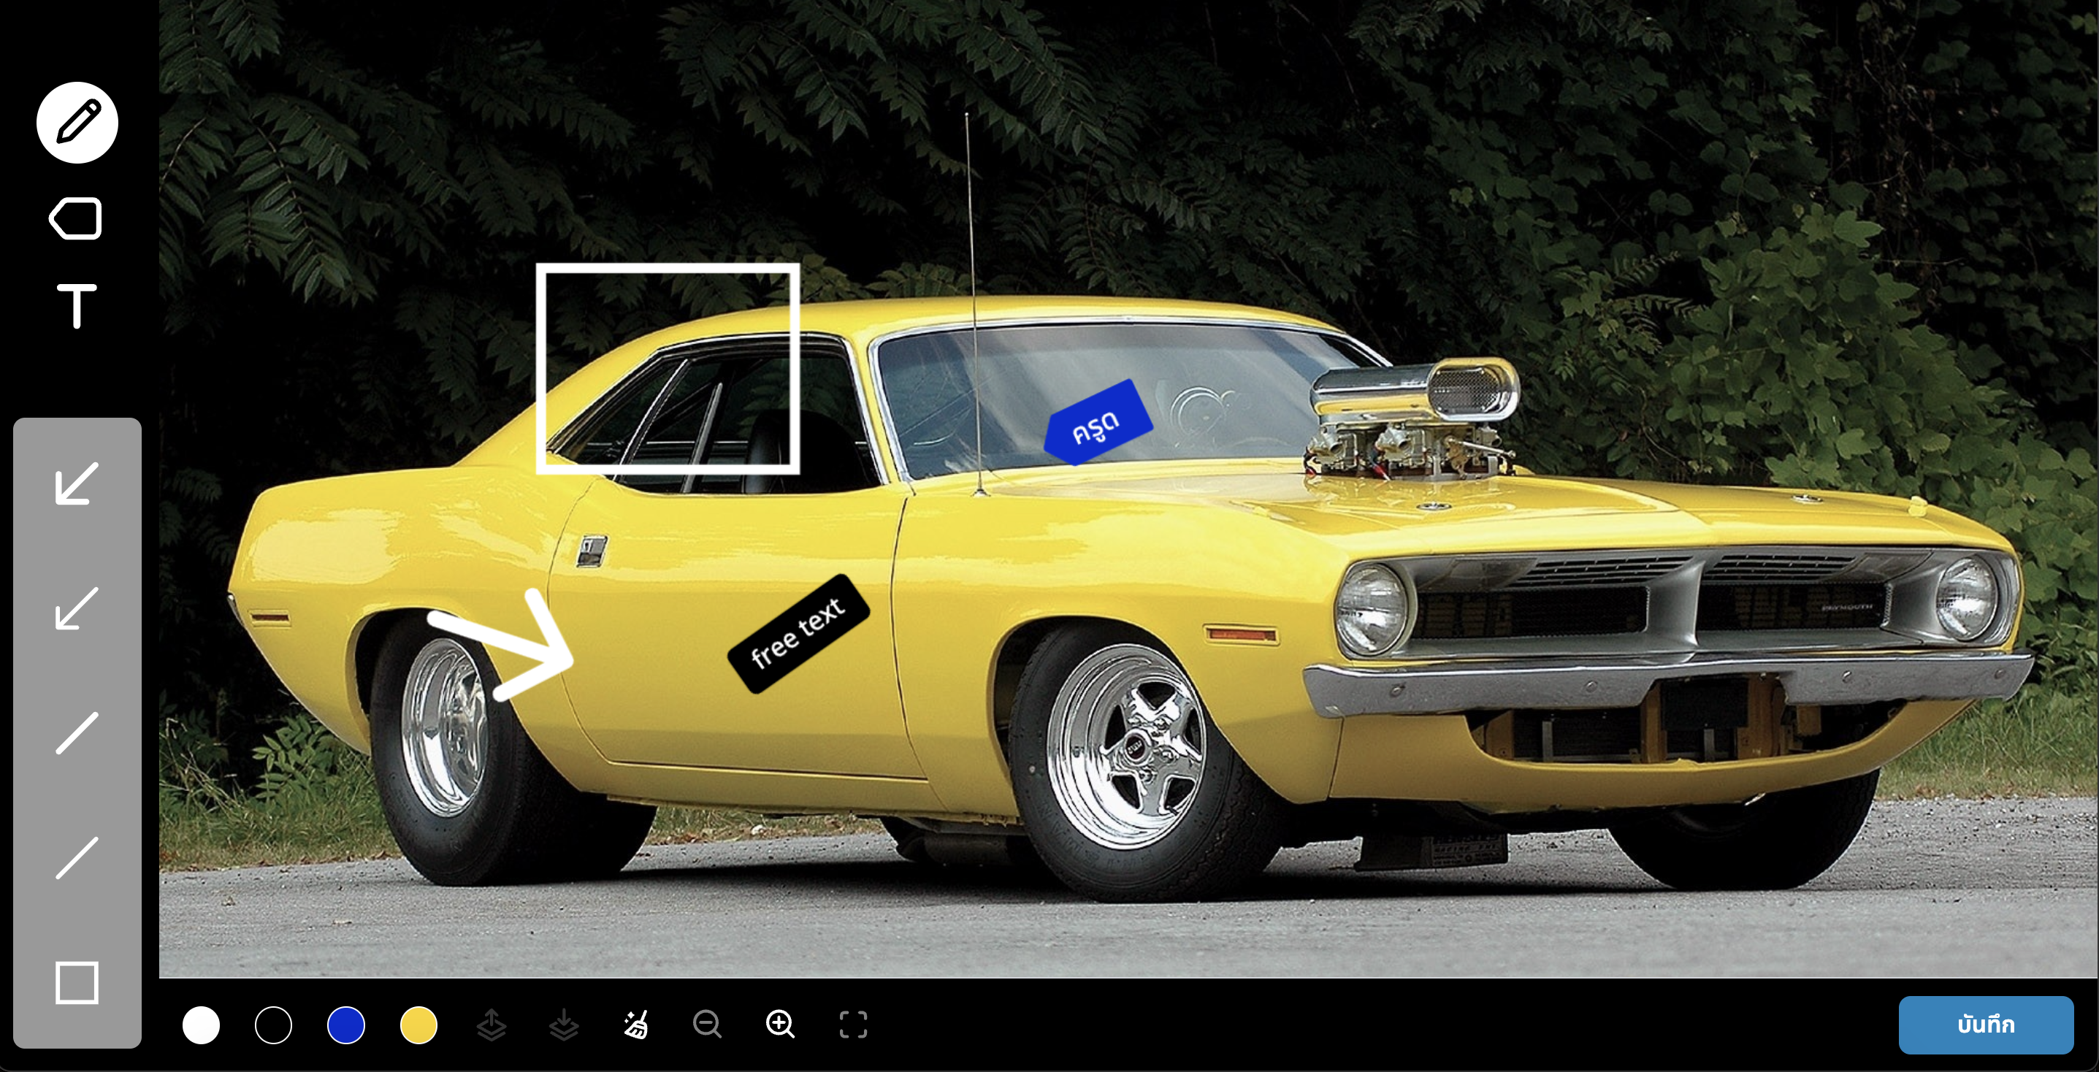Pick the yellow color swatch
This screenshot has height=1072, width=2099.
click(418, 1025)
